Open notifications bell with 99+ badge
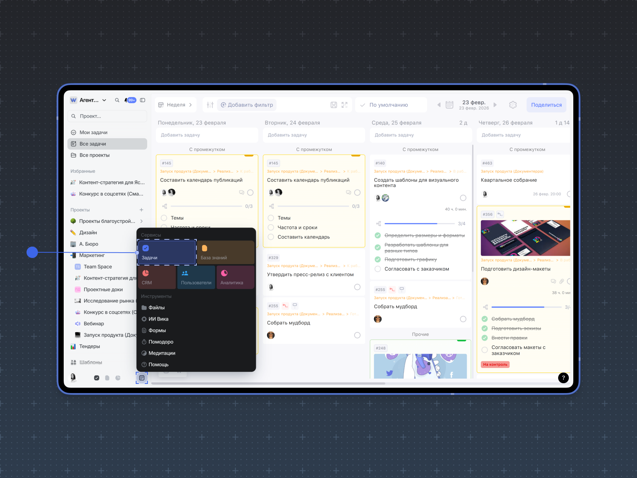The height and width of the screenshot is (478, 637). [127, 100]
